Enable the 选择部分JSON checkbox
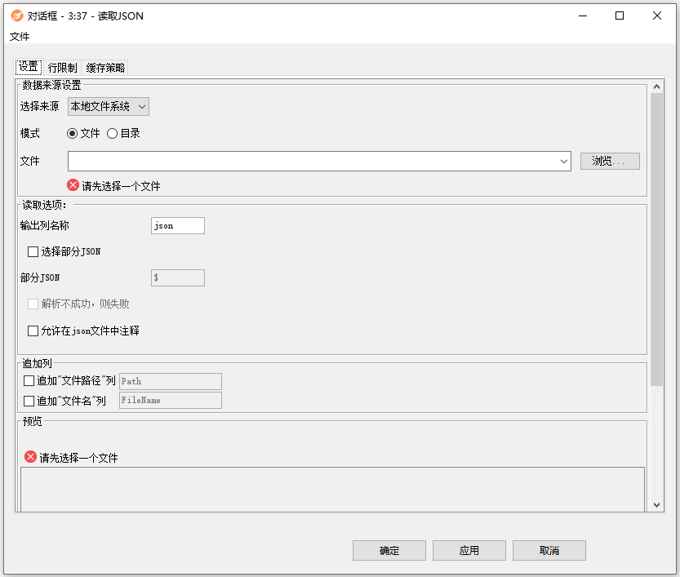The width and height of the screenshot is (680, 577). point(33,251)
